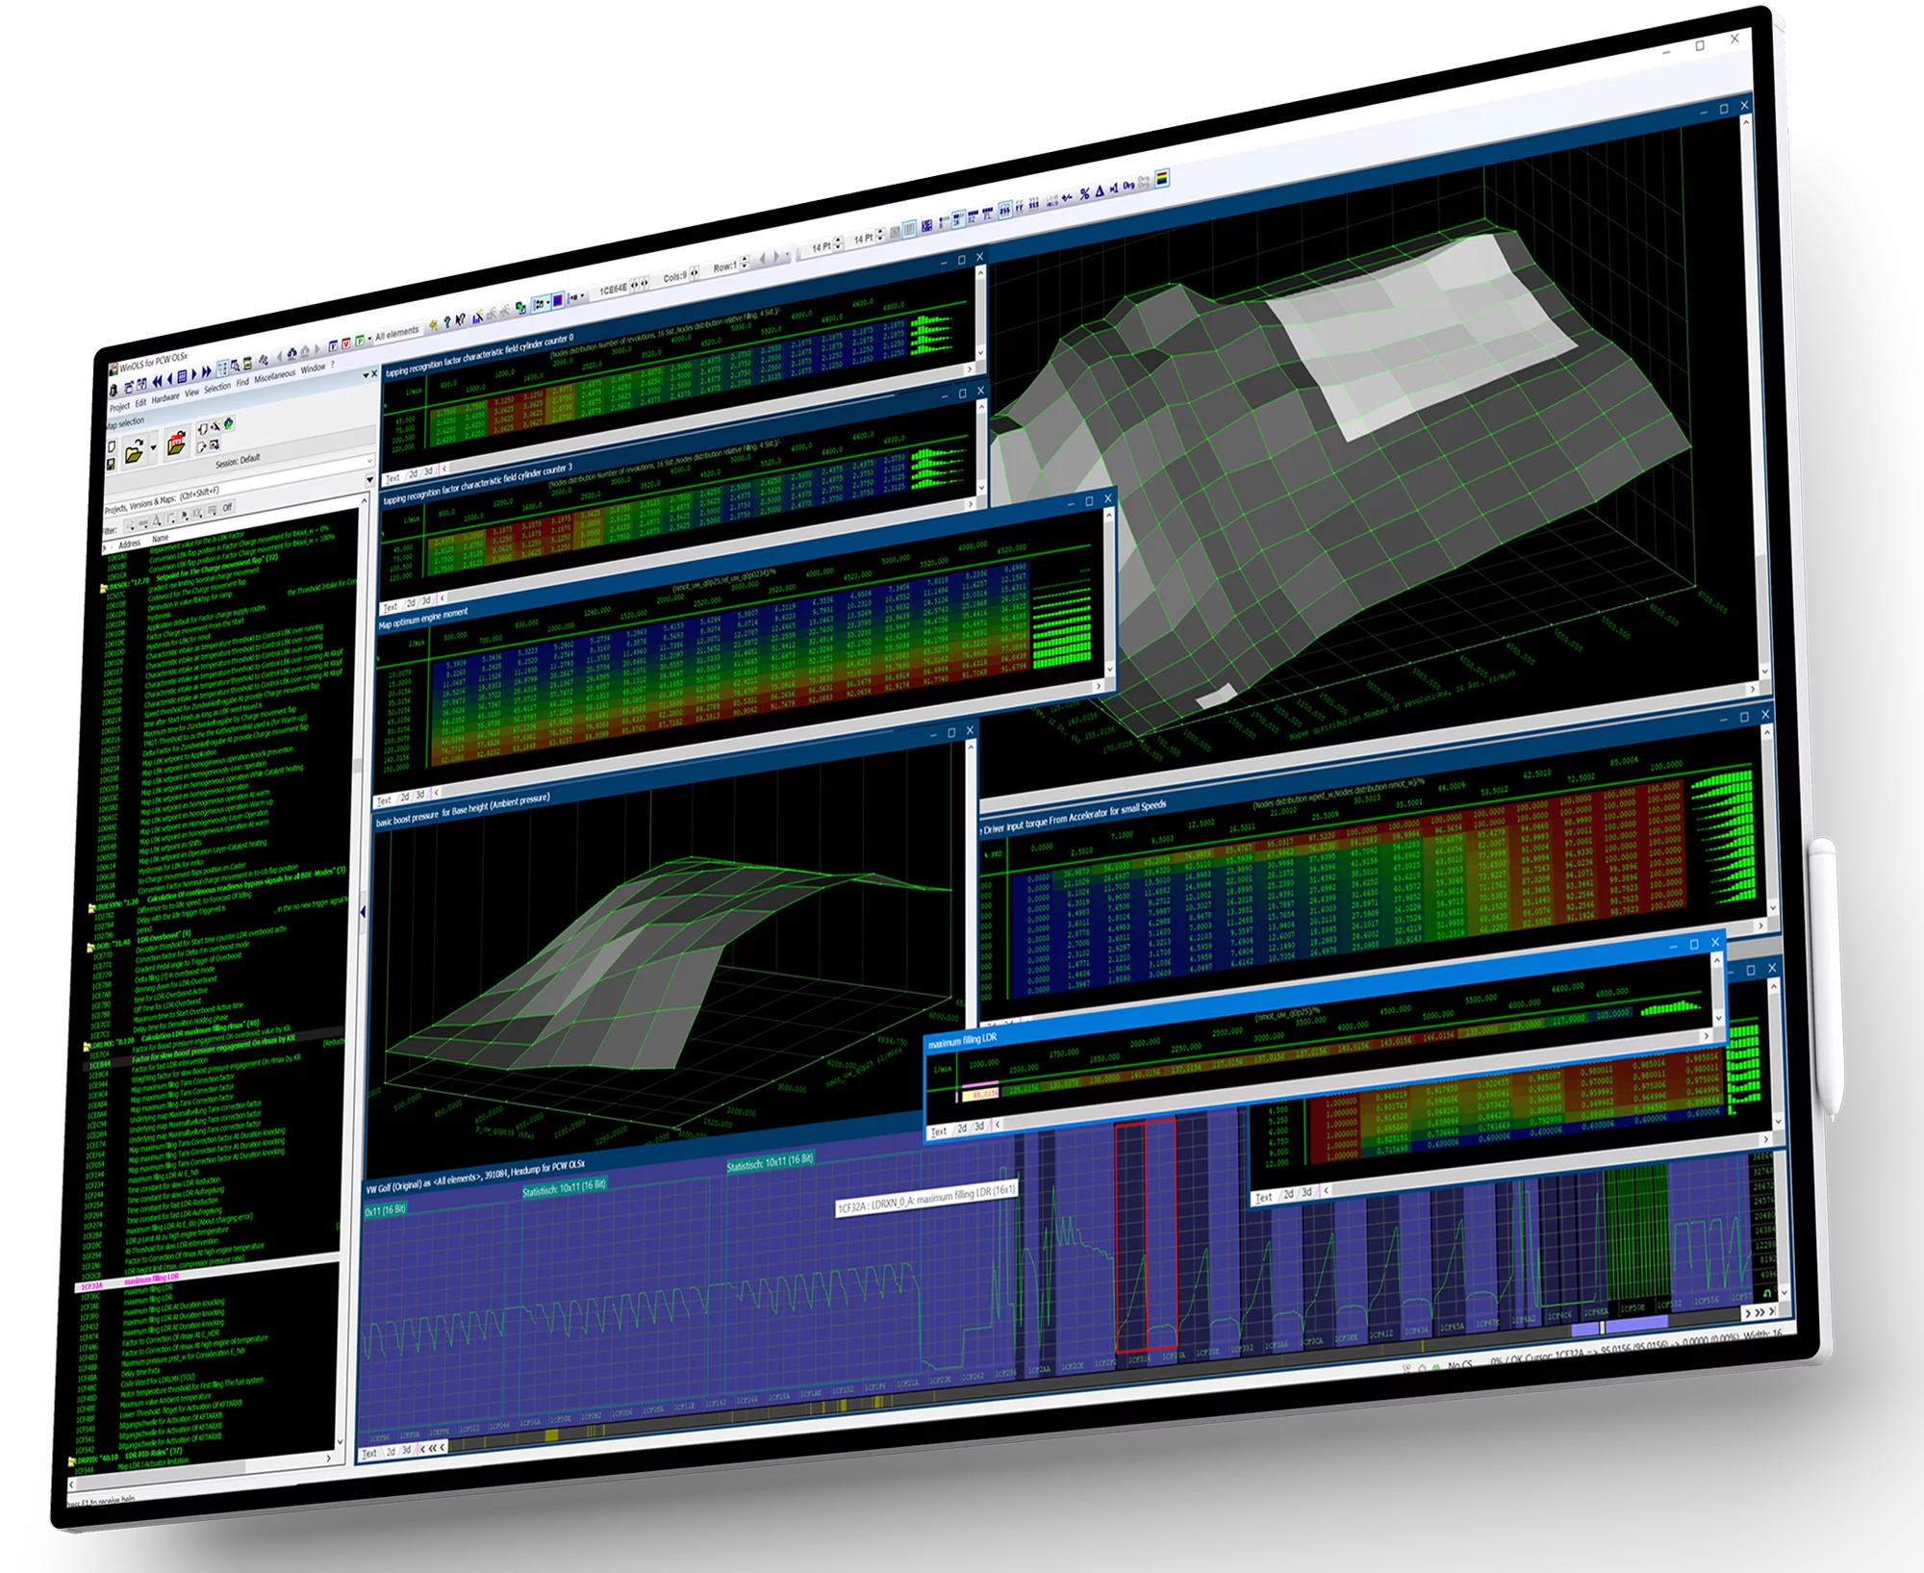The width and height of the screenshot is (1924, 1573).
Task: Toggle the decimal 255 number format button
Action: tap(1004, 209)
